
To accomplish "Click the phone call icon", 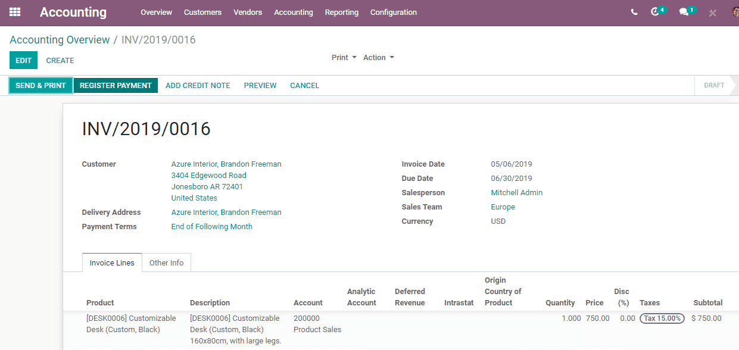I will (x=634, y=12).
